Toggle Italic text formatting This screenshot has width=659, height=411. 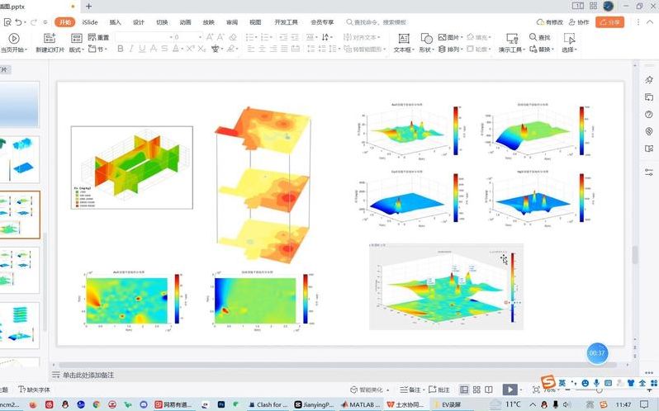[x=131, y=50]
